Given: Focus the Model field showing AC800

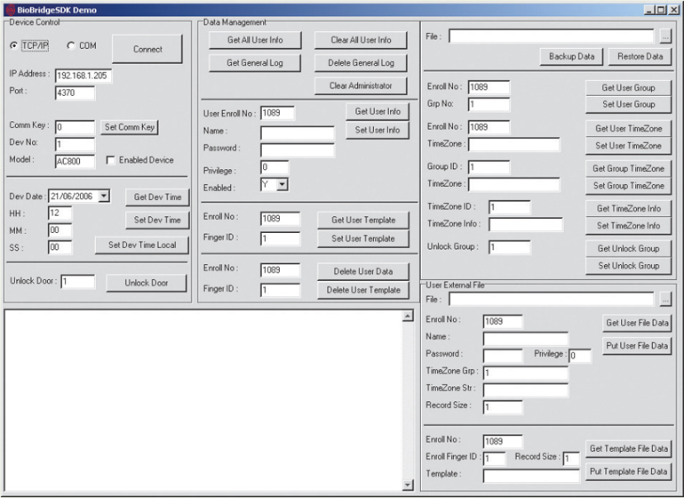Looking at the screenshot, I should point(75,161).
